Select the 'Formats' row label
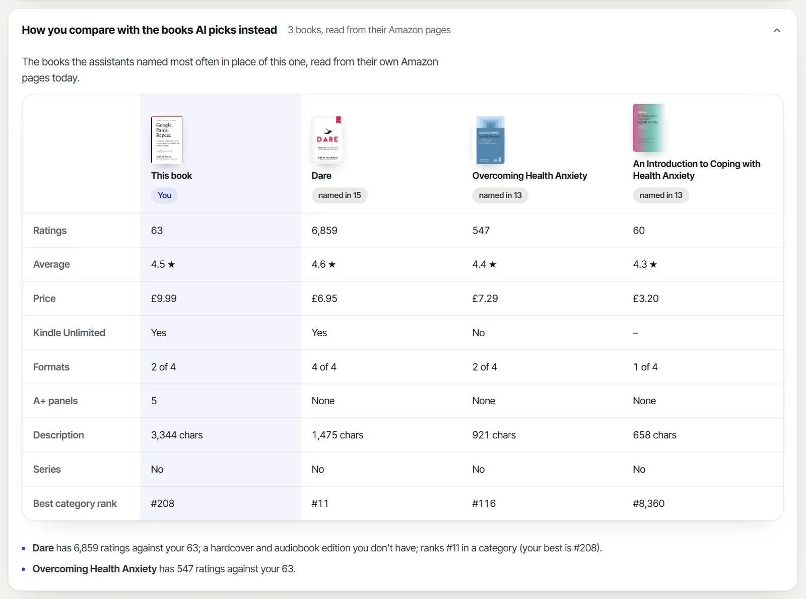This screenshot has height=599, width=806. pos(51,367)
